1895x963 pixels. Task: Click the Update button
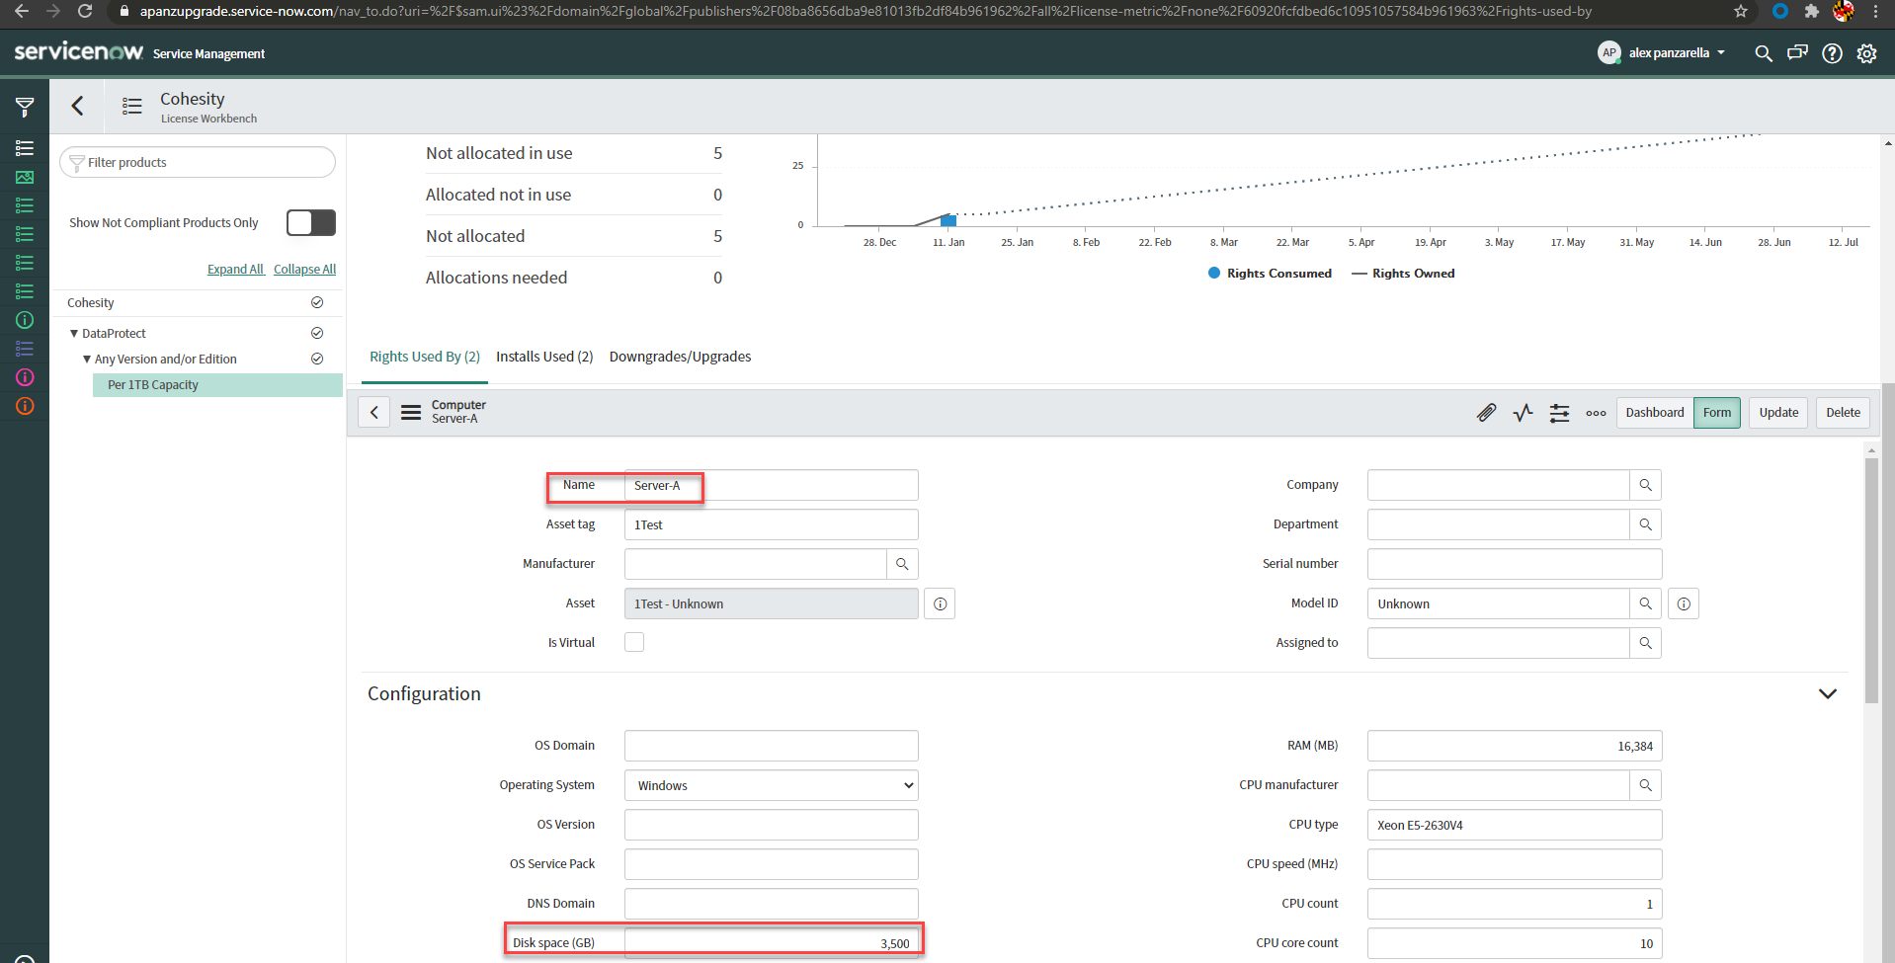1778,413
